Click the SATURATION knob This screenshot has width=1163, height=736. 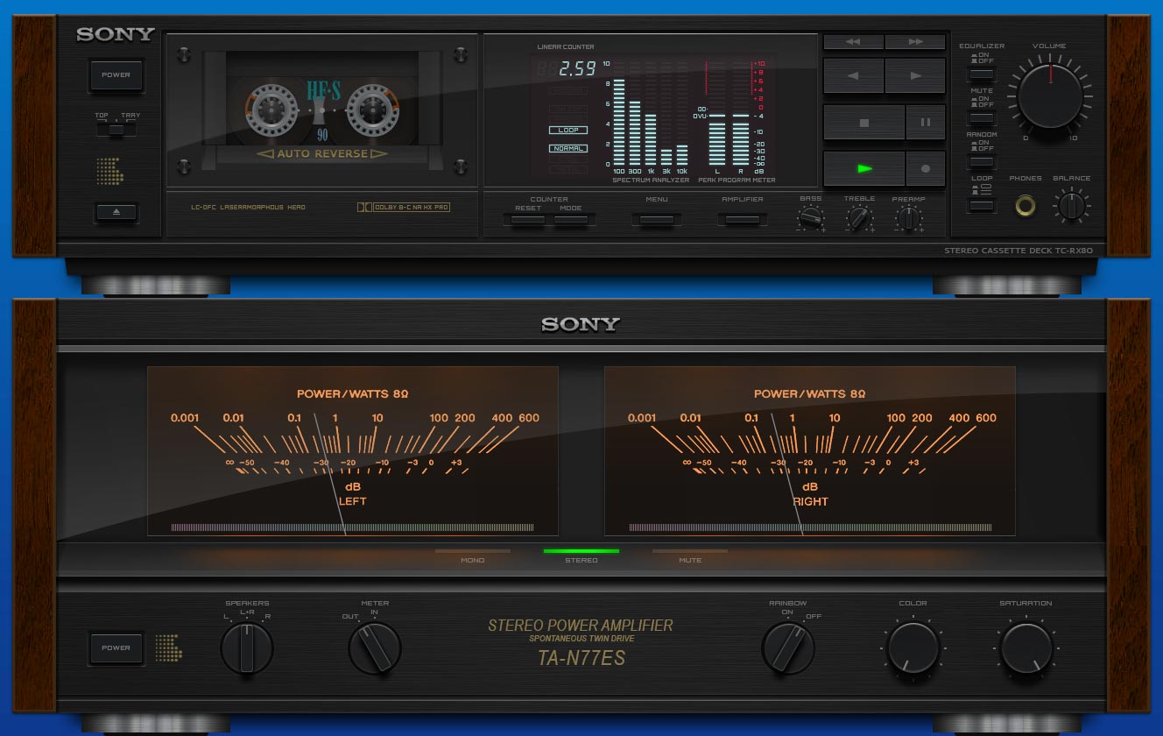tap(1026, 649)
